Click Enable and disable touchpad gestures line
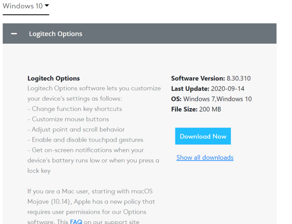Screen dimensions: 292x224 85,140
